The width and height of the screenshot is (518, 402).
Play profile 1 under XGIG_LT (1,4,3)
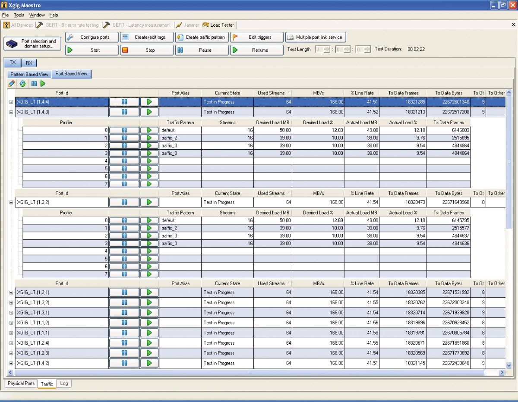click(x=149, y=138)
